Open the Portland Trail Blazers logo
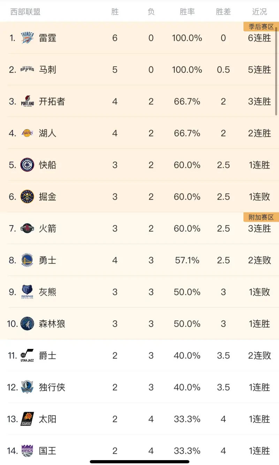 pyautogui.click(x=27, y=101)
